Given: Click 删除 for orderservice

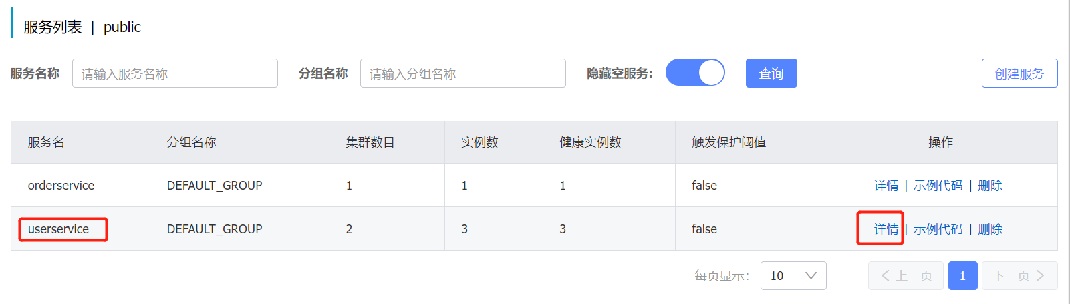Looking at the screenshot, I should click(x=990, y=186).
